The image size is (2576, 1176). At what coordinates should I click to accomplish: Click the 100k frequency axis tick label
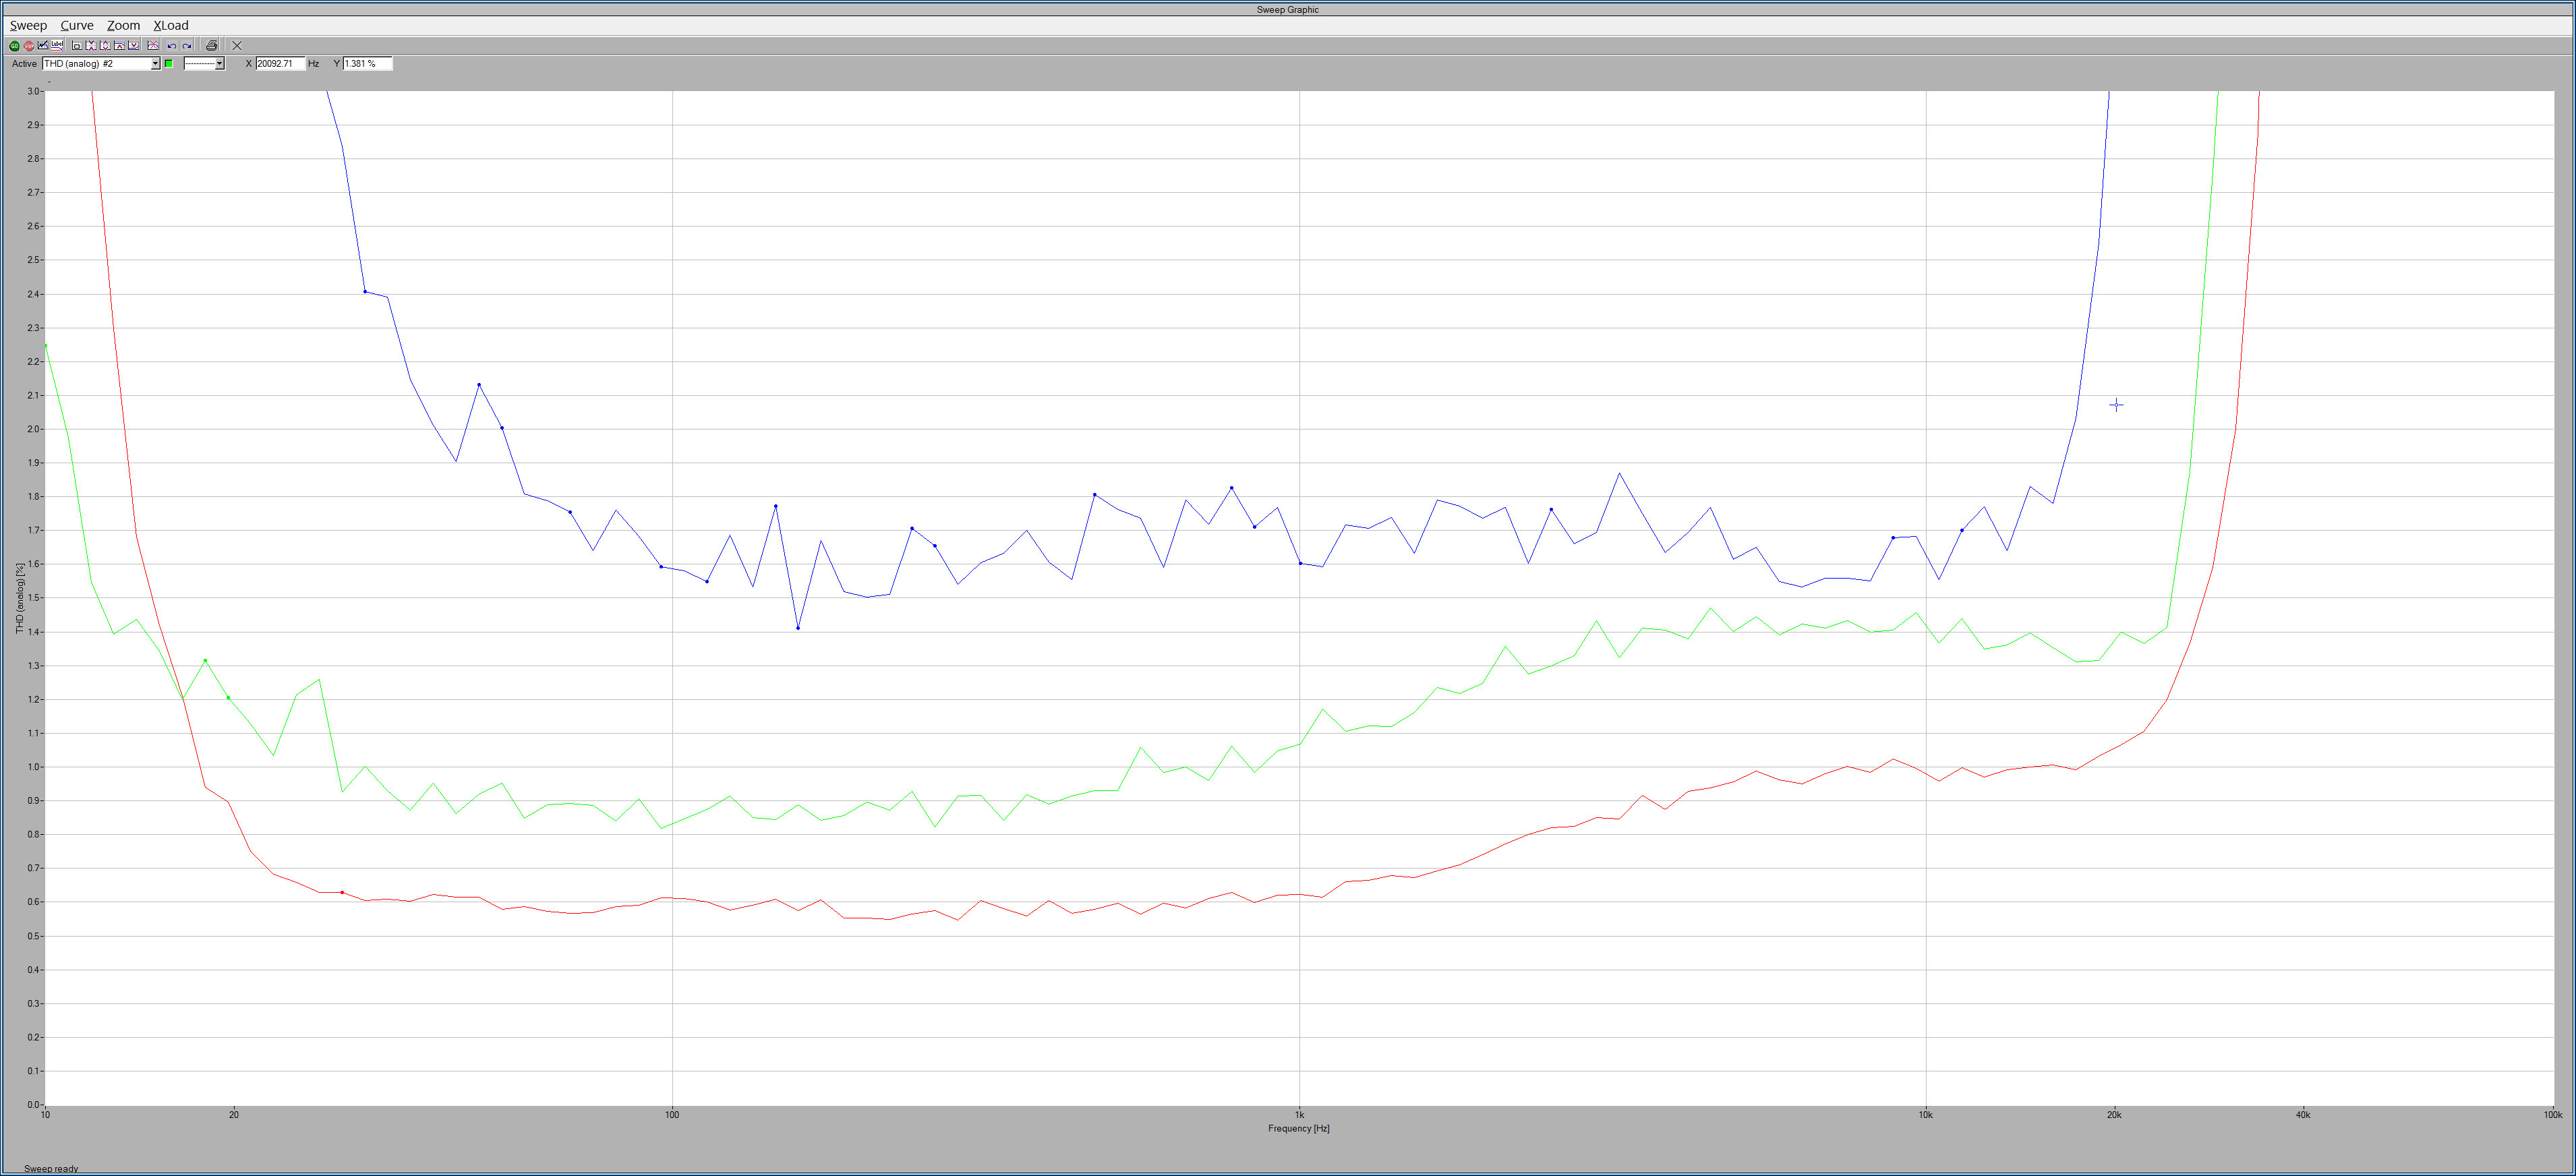[x=2552, y=1114]
